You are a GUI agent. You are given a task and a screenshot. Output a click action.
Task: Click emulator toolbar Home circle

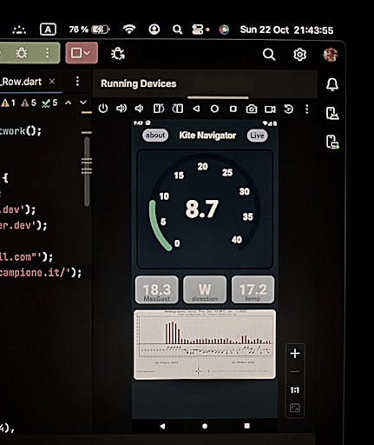tap(214, 109)
